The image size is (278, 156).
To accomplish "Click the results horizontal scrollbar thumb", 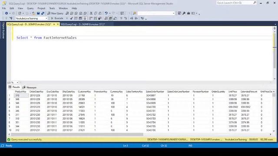I will [77, 134].
